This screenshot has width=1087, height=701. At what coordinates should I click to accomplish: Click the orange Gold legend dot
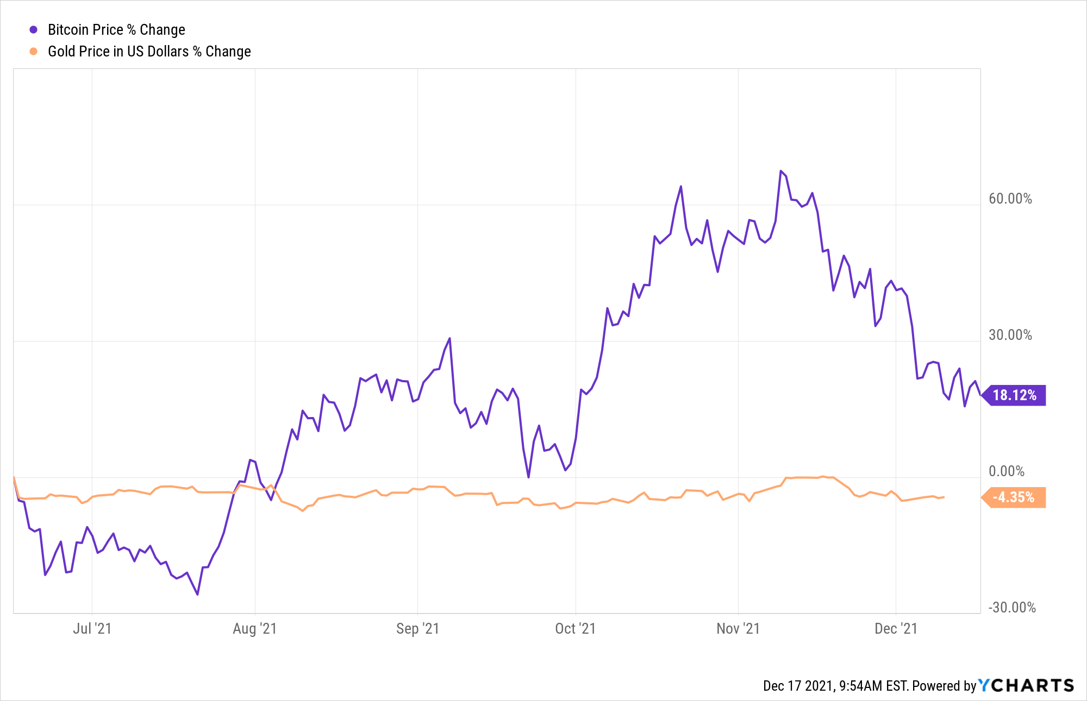[x=34, y=52]
